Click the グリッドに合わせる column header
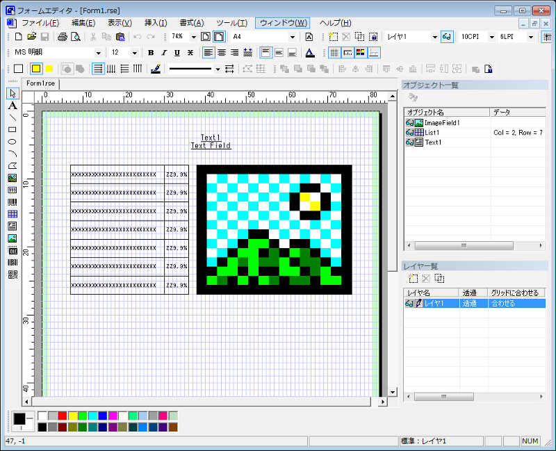 tap(516, 293)
